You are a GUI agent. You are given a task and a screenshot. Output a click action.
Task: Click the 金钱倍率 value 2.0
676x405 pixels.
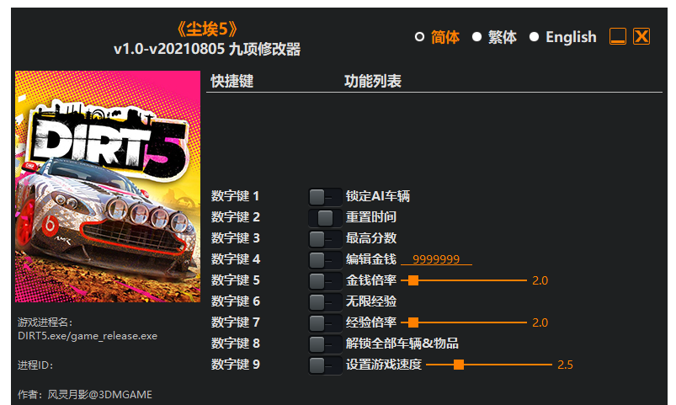540,280
